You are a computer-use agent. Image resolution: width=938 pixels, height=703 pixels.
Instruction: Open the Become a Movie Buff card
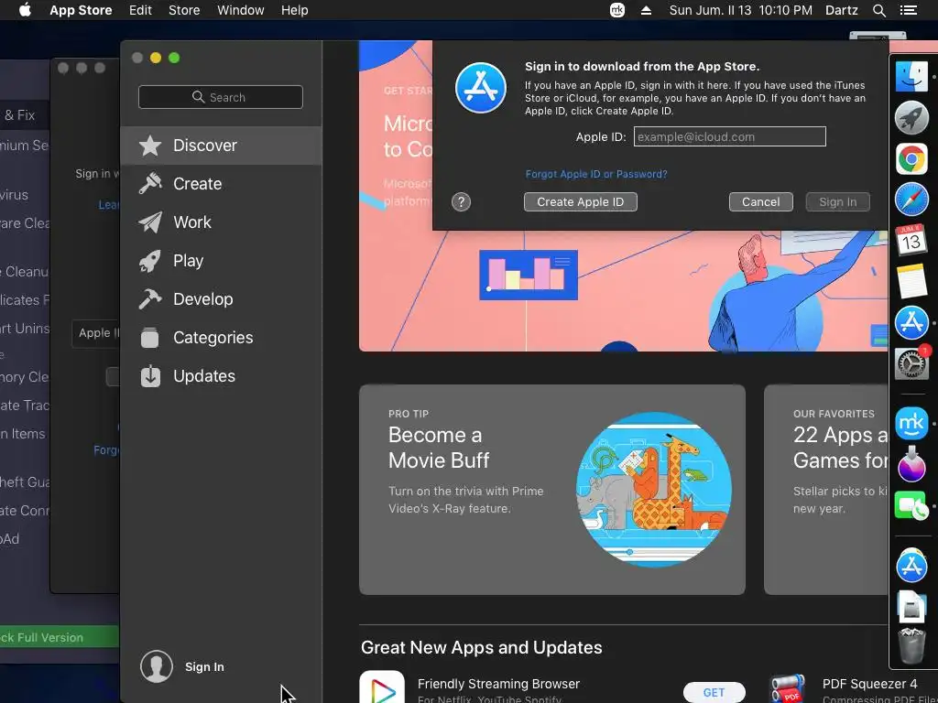552,490
